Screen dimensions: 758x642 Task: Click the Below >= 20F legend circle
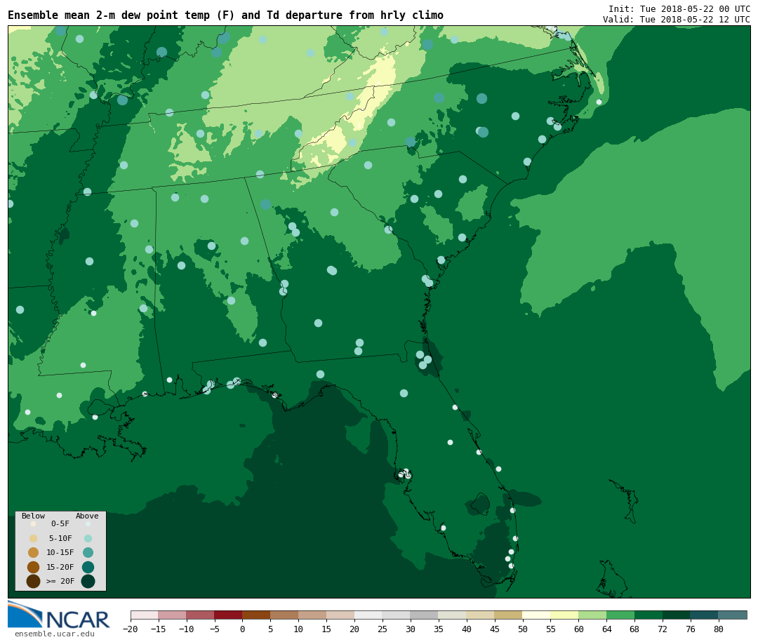(34, 581)
